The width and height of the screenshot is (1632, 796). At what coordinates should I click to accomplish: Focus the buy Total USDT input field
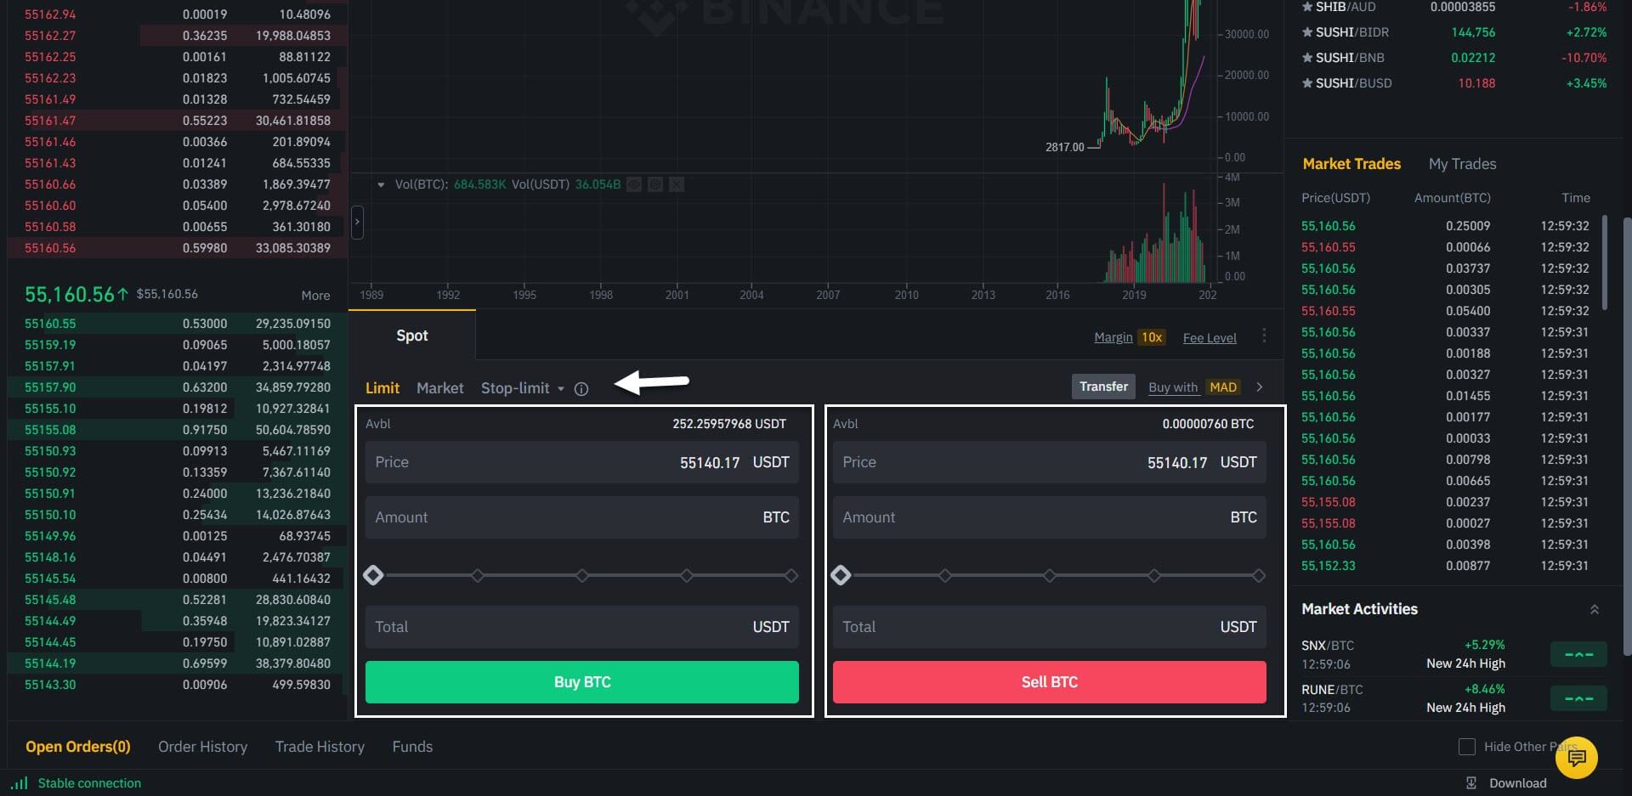(582, 627)
